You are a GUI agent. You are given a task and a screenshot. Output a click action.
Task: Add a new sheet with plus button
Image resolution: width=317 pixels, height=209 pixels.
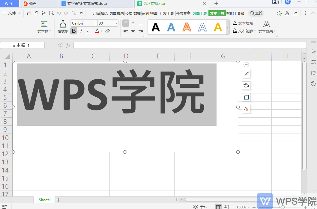(58, 200)
